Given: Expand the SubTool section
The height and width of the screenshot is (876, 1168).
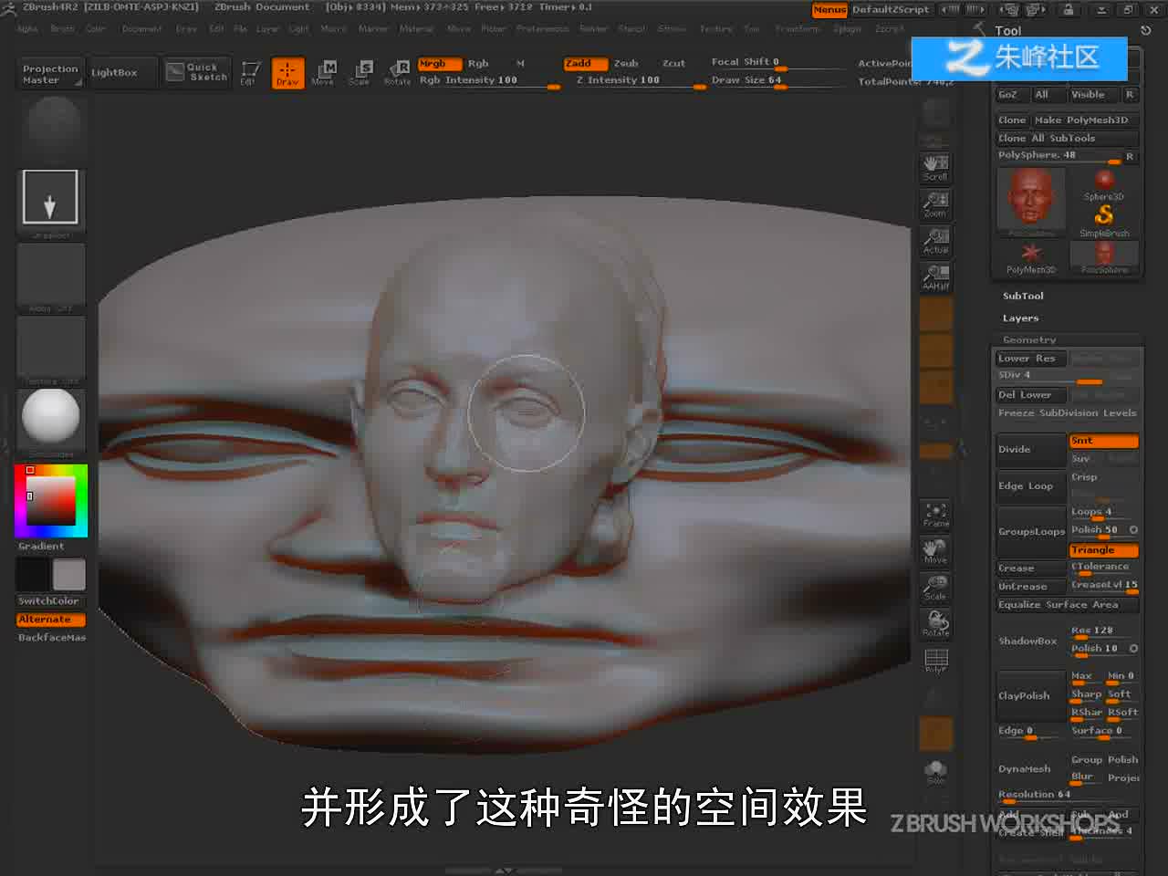Looking at the screenshot, I should (x=1023, y=296).
